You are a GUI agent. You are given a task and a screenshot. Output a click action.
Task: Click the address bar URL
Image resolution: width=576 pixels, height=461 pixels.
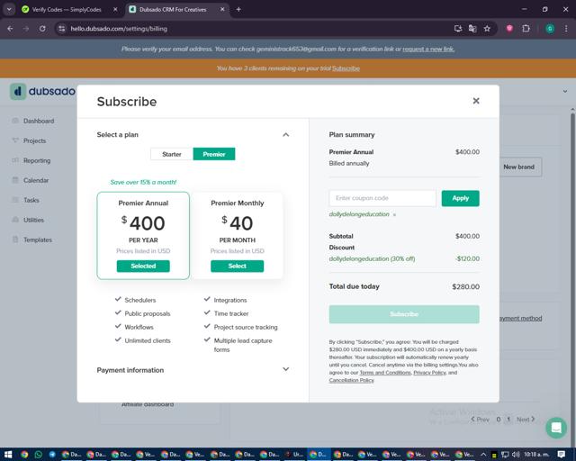point(119,29)
